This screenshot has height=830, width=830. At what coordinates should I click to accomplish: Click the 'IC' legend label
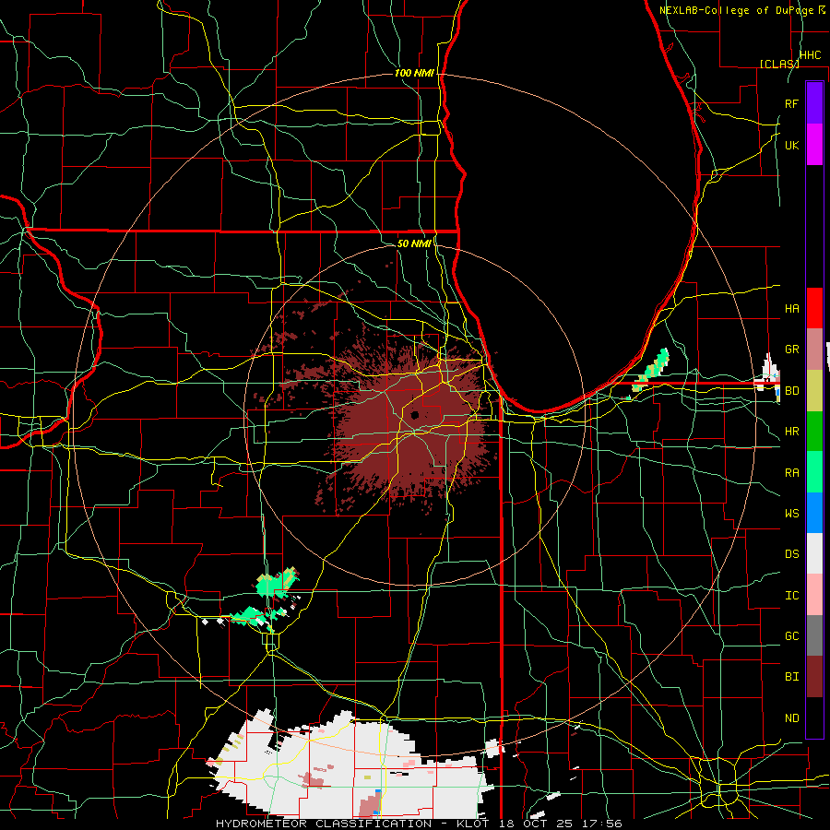tap(791, 596)
